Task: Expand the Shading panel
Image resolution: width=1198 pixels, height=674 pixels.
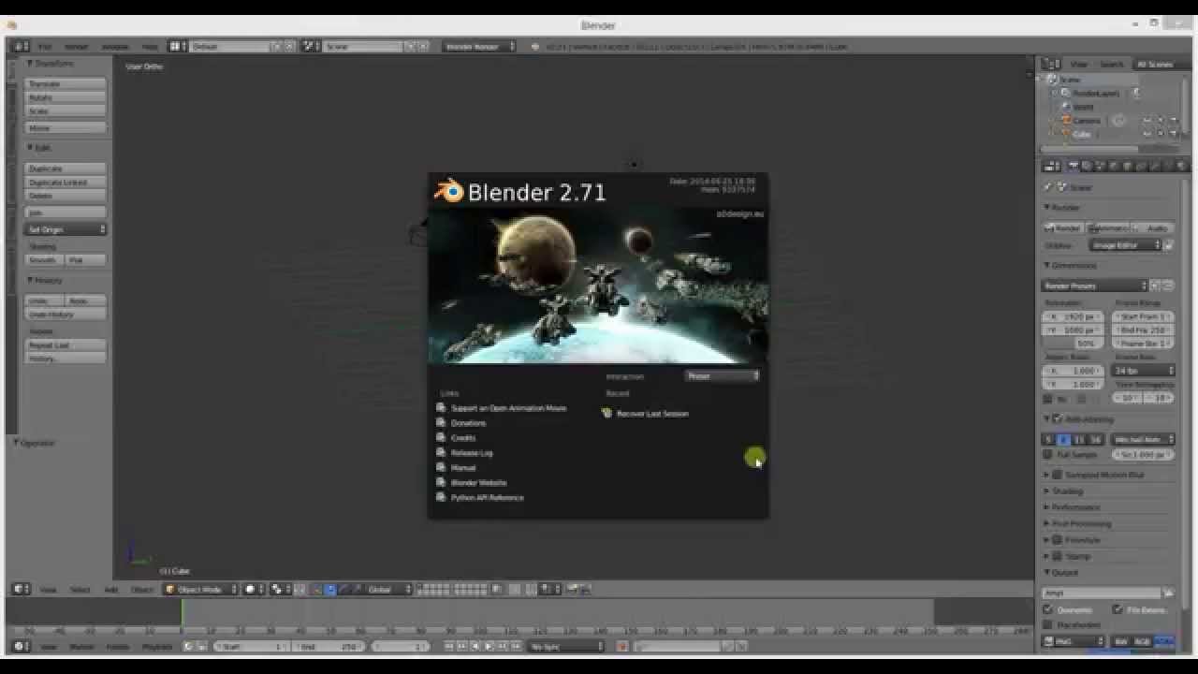Action: (x=1065, y=491)
